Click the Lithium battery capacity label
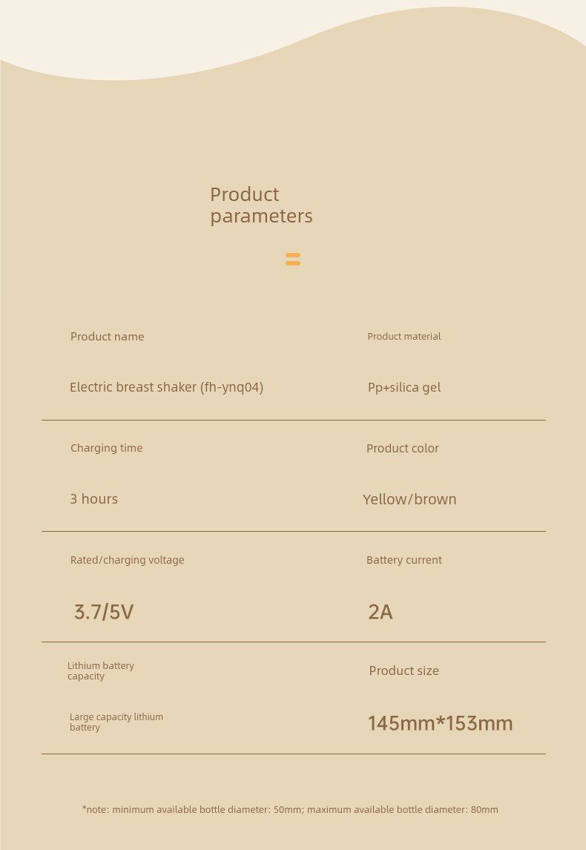The image size is (586, 850). point(101,671)
